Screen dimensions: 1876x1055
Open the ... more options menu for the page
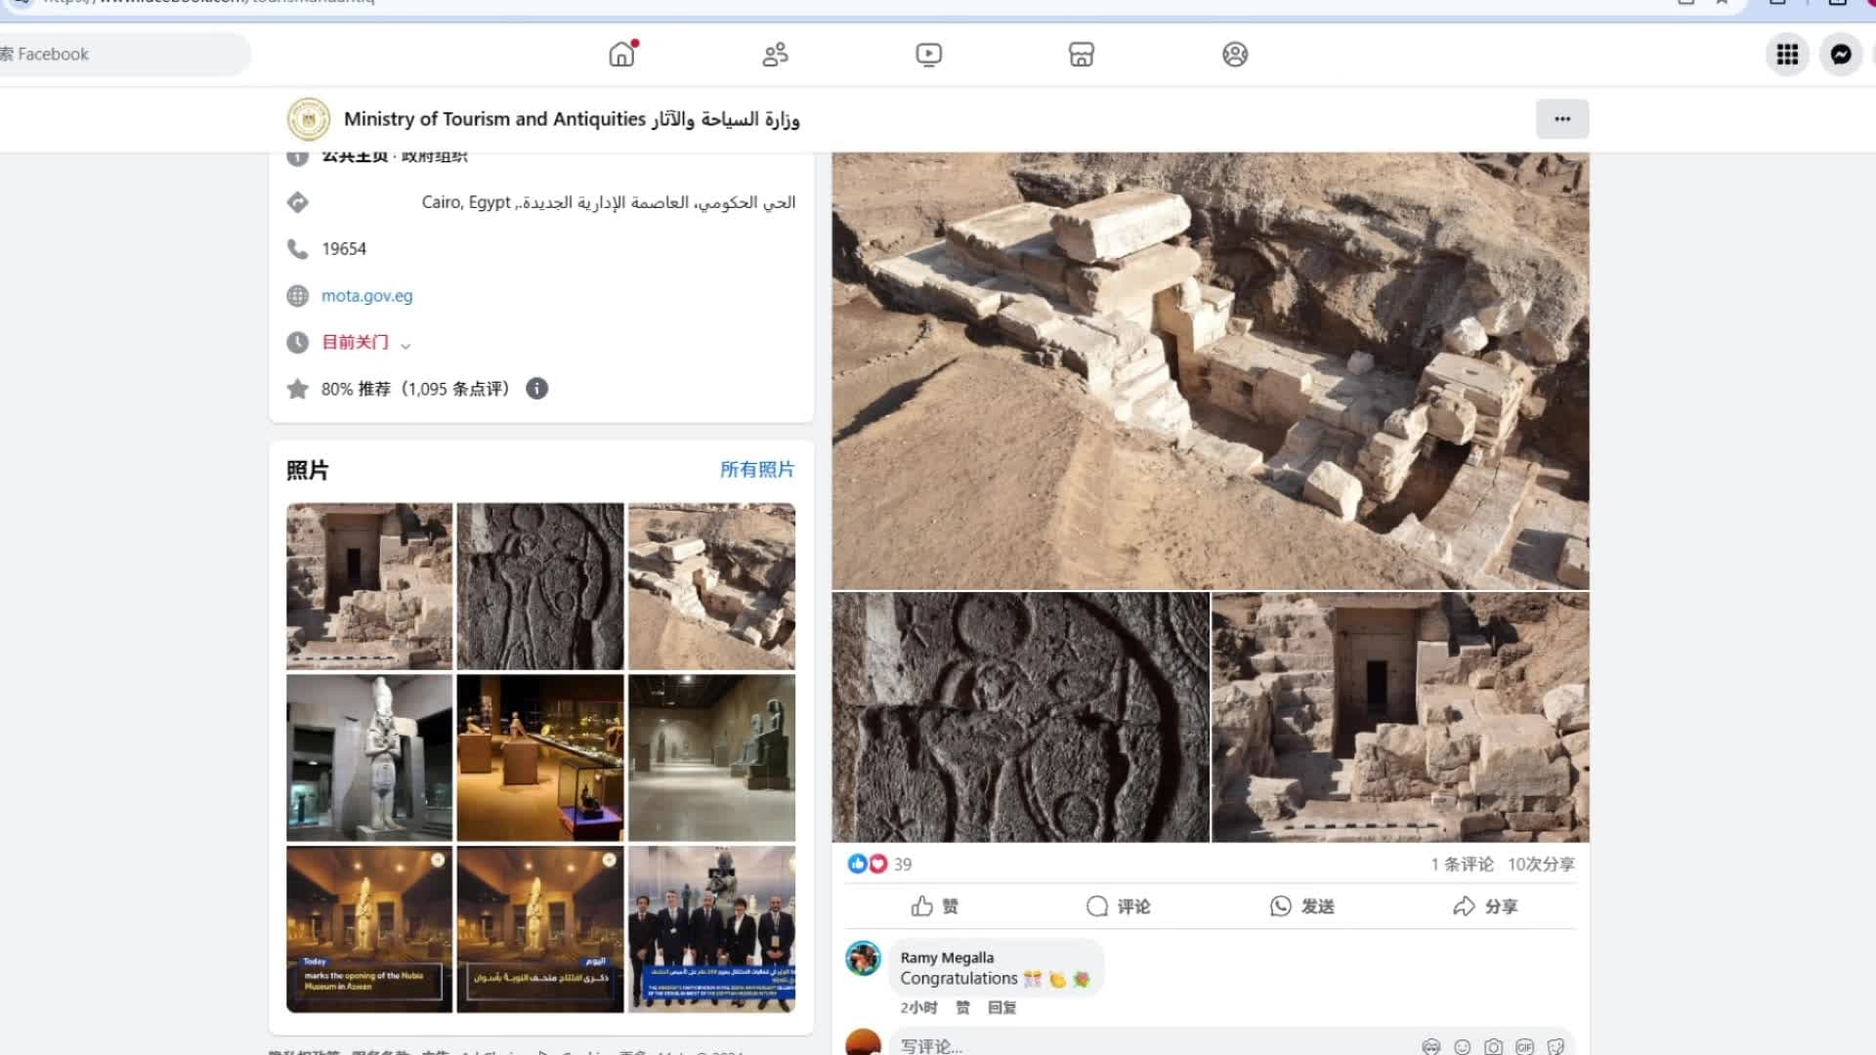pos(1561,119)
